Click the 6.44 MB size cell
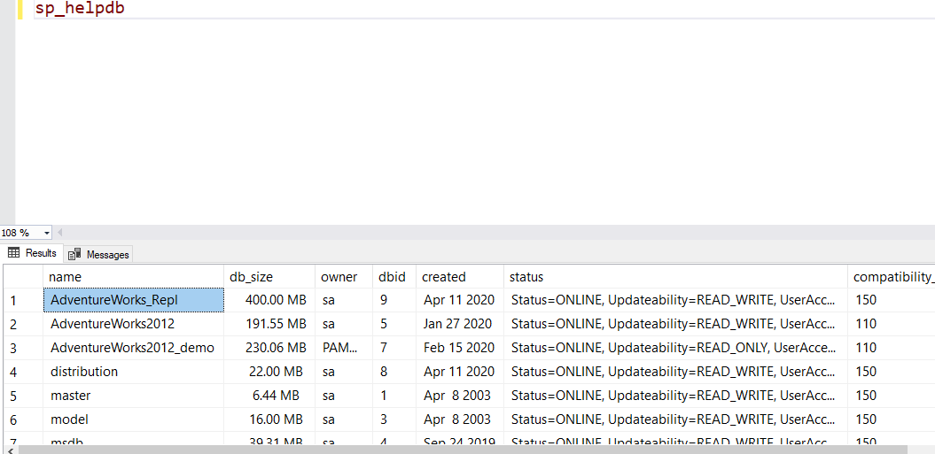Image resolution: width=935 pixels, height=454 pixels. pyautogui.click(x=269, y=396)
